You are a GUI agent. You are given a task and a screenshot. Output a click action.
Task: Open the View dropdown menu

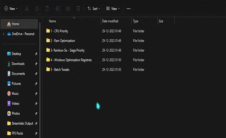pos(113,9)
